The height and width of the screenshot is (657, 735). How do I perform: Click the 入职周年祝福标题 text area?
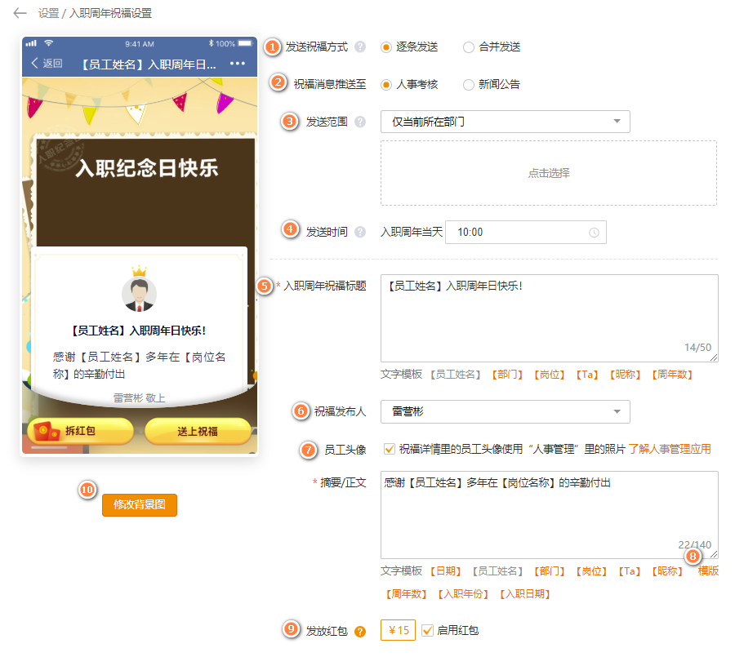(549, 317)
